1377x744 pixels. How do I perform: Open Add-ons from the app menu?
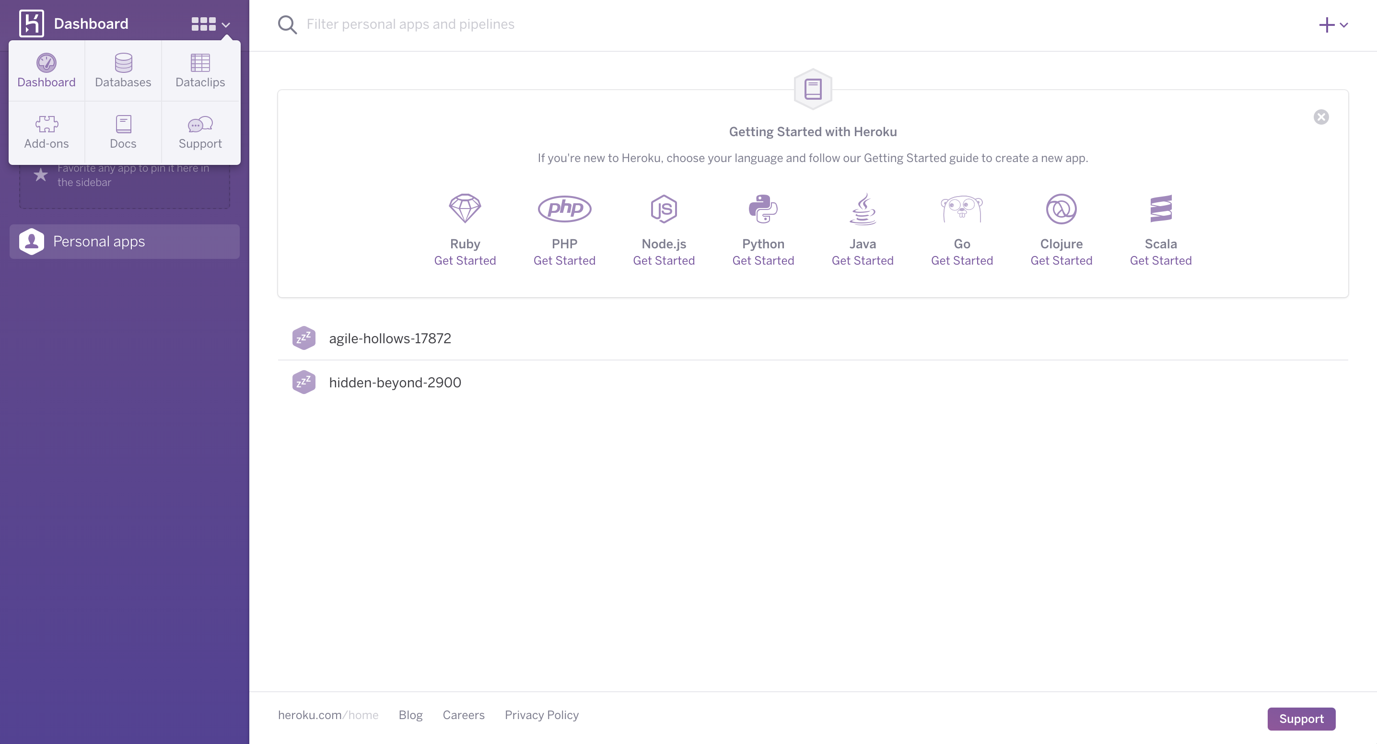pos(47,132)
